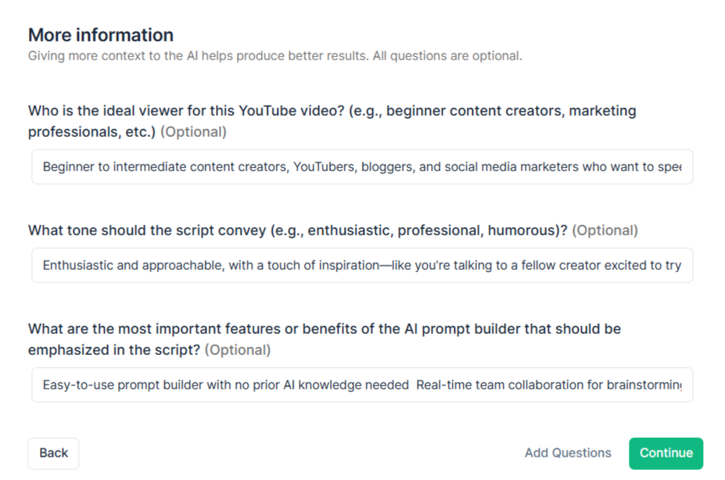The image size is (725, 480).
Task: Click the "most important features or benefits" question label
Action: click(324, 339)
